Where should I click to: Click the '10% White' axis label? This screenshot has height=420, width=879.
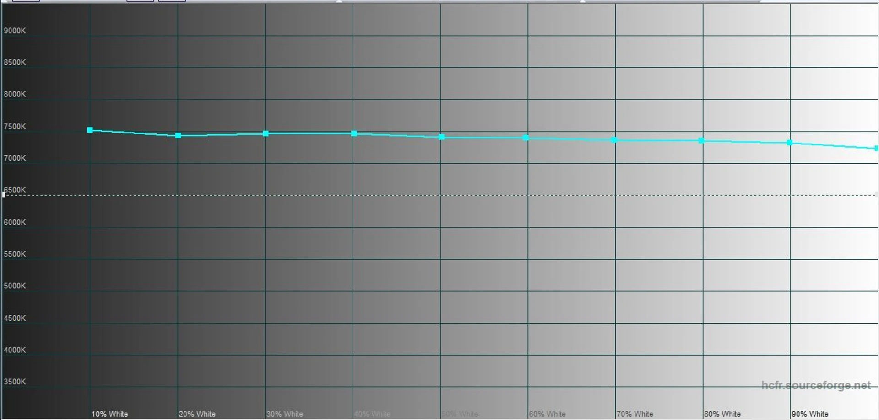(109, 414)
